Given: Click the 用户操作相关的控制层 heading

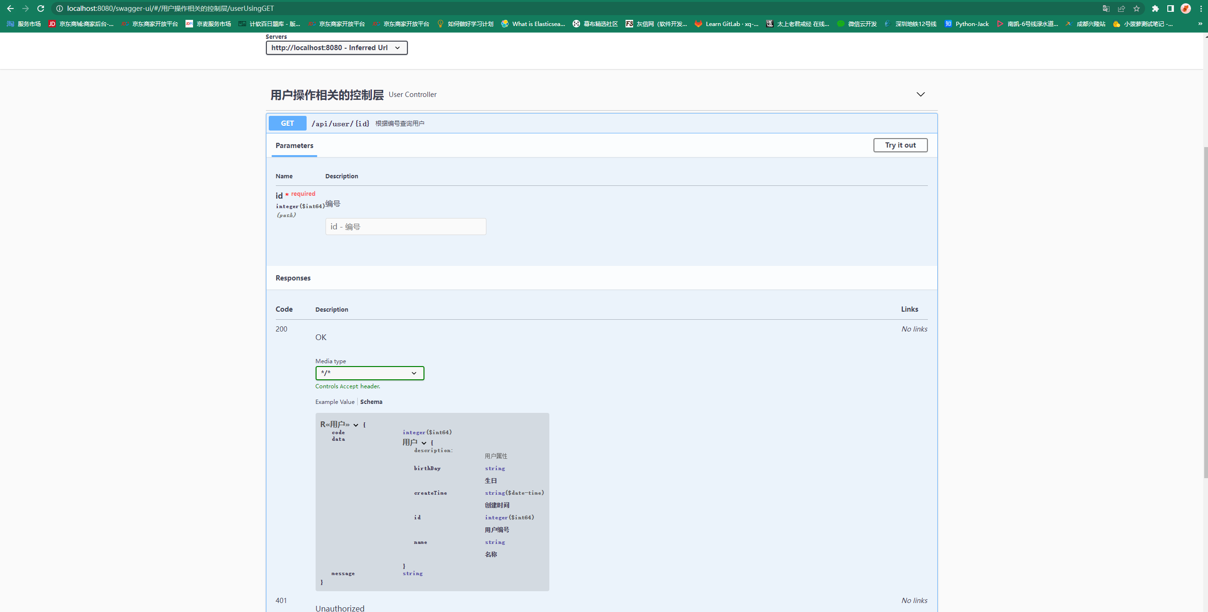Looking at the screenshot, I should [x=327, y=95].
